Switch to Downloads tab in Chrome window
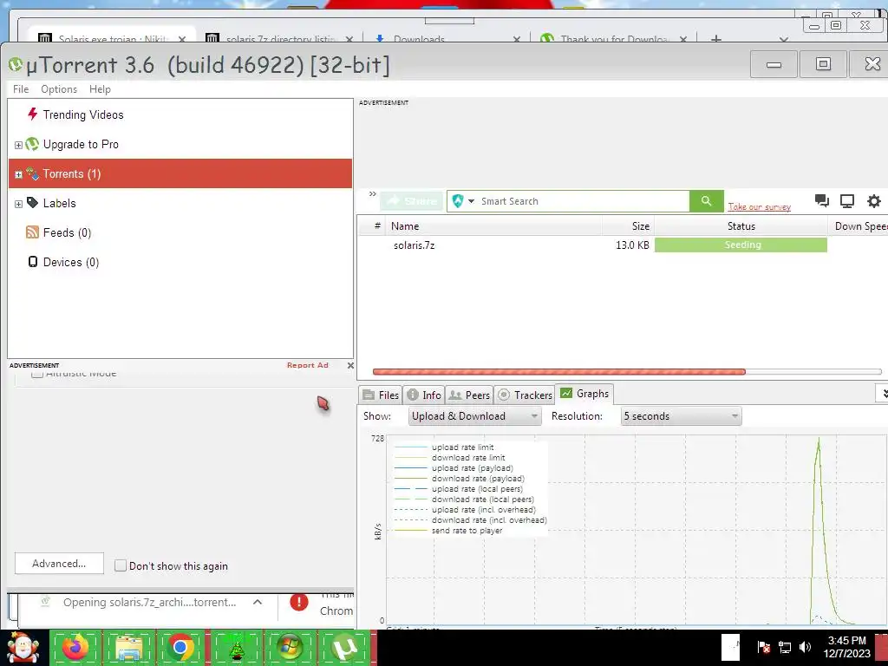888x666 pixels. pyautogui.click(x=447, y=38)
